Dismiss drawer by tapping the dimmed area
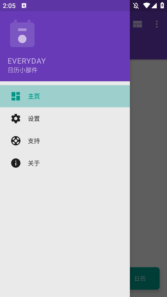The image size is (167, 297). [148, 163]
